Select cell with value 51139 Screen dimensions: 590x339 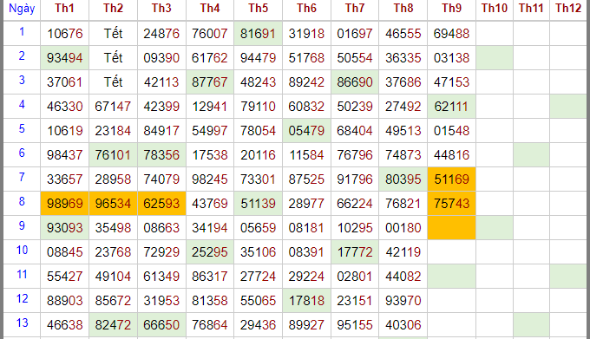point(259,204)
